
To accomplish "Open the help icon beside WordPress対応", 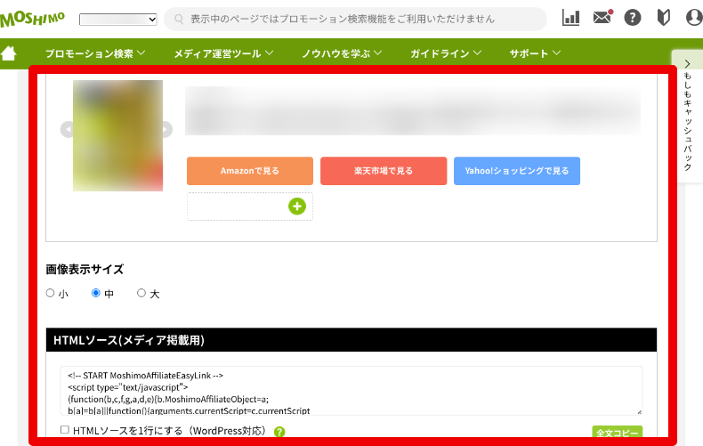I will [x=279, y=432].
